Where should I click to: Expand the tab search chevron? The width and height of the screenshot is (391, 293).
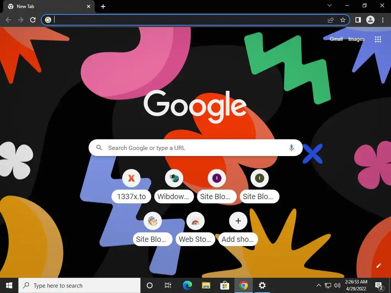330,5
